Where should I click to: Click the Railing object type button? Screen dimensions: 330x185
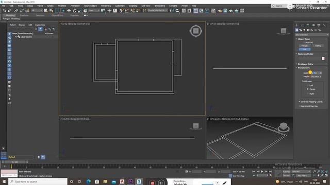(318, 46)
